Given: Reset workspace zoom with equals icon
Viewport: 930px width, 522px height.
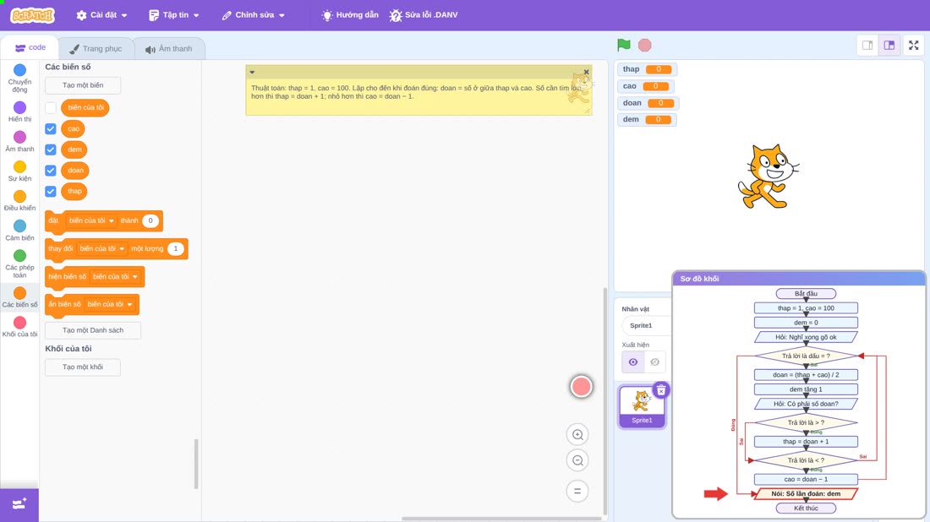Looking at the screenshot, I should 577,492.
